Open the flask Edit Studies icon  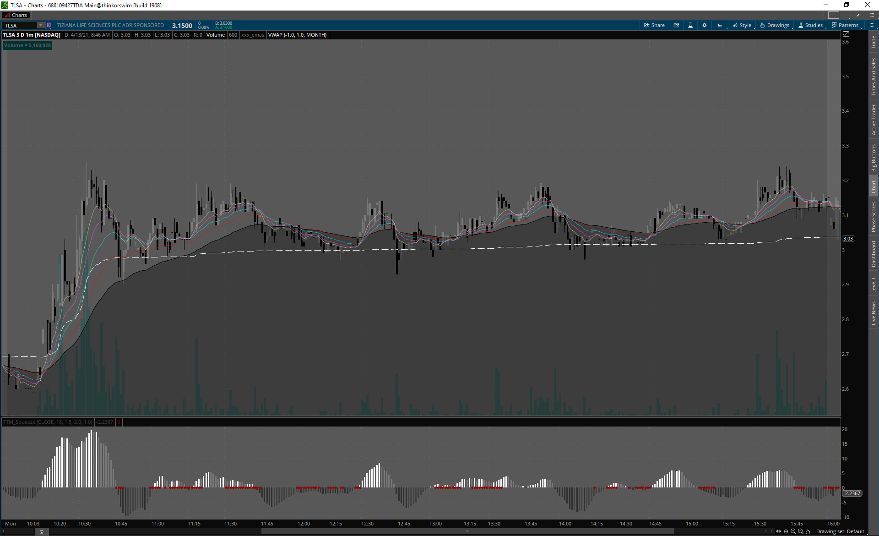[x=690, y=25]
